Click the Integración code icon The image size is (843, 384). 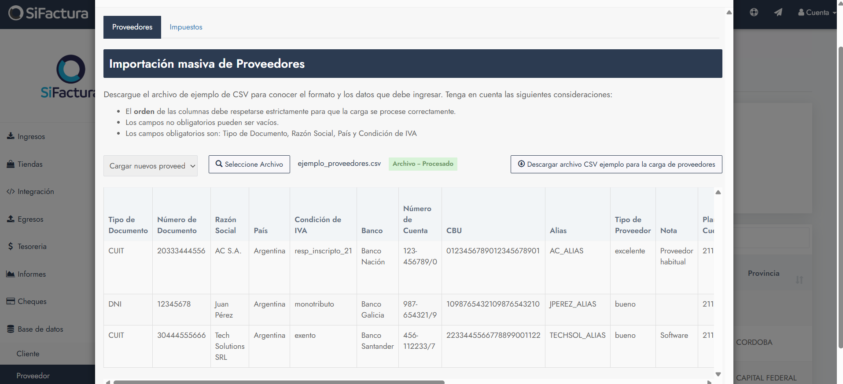[11, 191]
